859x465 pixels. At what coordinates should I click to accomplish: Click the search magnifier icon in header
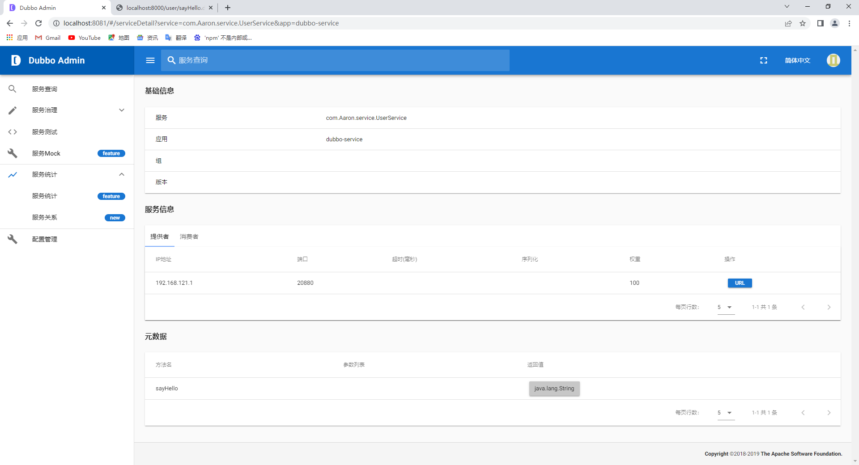click(x=171, y=60)
